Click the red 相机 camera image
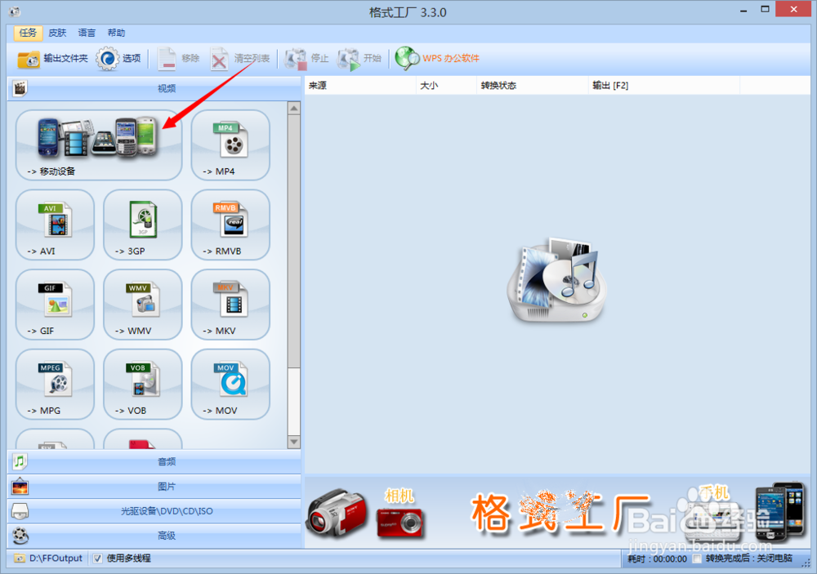This screenshot has height=574, width=817. point(400,523)
